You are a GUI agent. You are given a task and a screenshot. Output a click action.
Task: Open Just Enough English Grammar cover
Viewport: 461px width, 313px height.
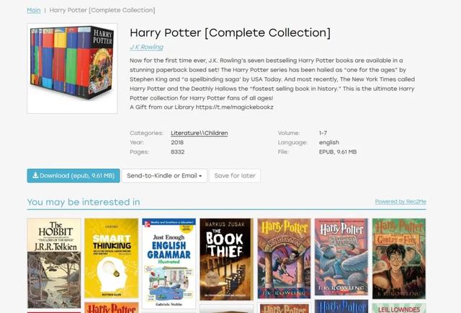tap(169, 263)
